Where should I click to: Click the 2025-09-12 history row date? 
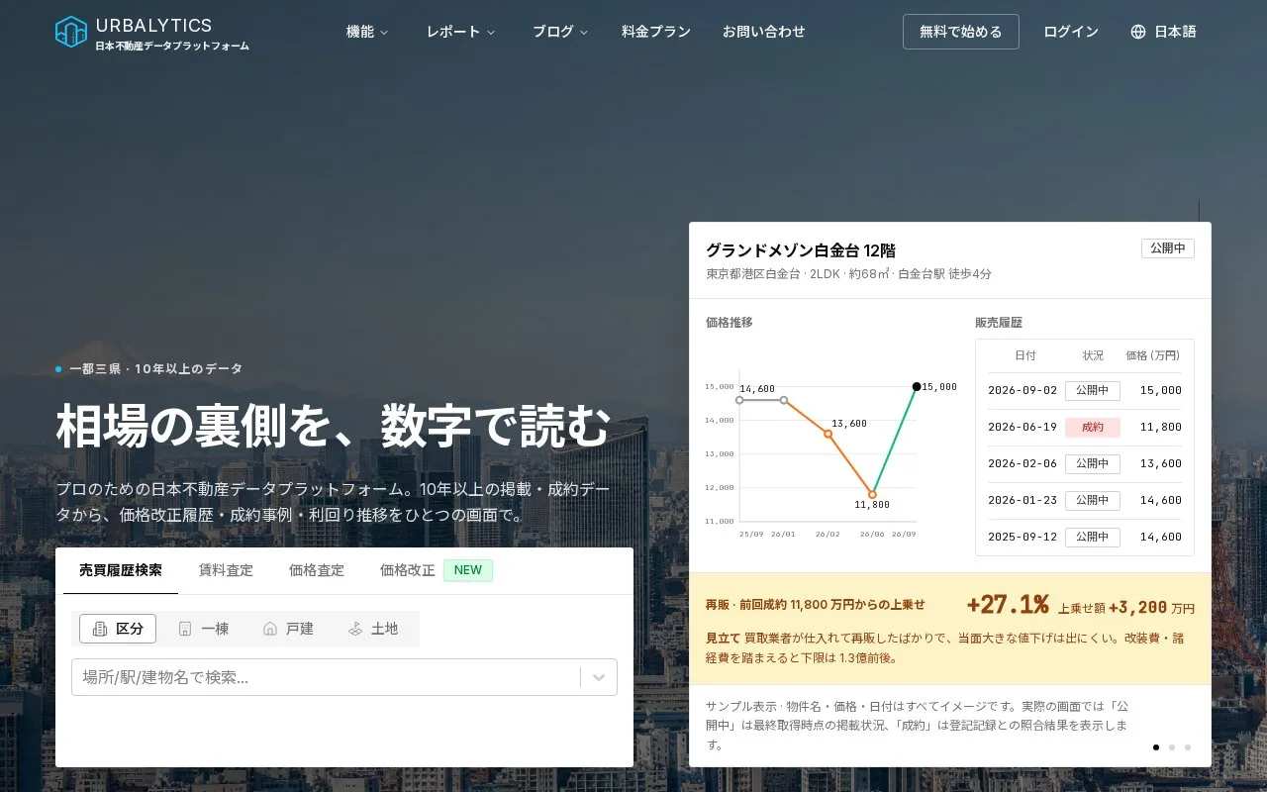click(1023, 537)
